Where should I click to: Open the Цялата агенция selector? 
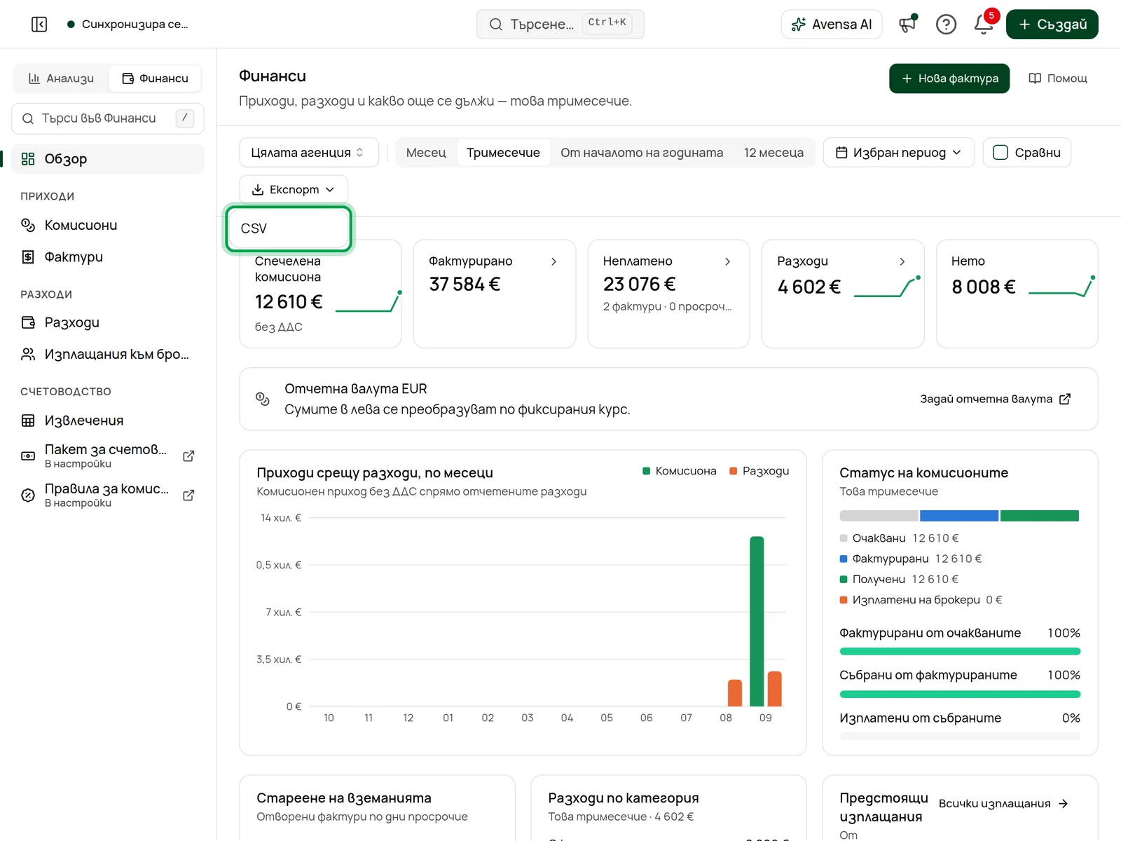(309, 153)
